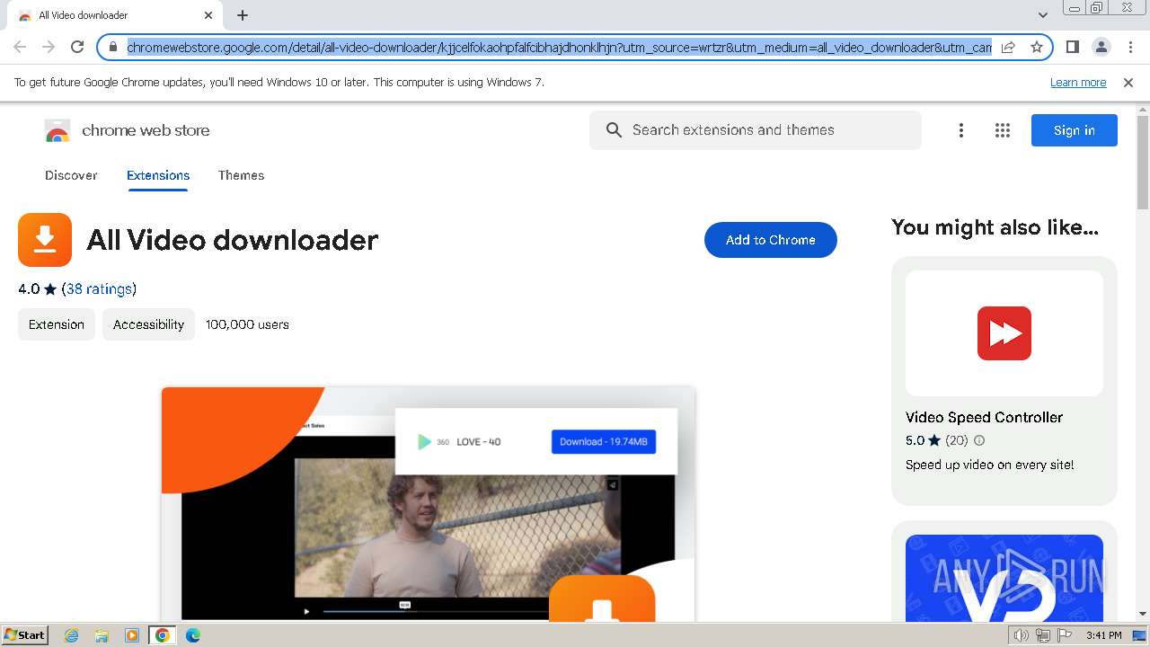
Task: Open Video Speed Controller title link
Action: coord(984,417)
